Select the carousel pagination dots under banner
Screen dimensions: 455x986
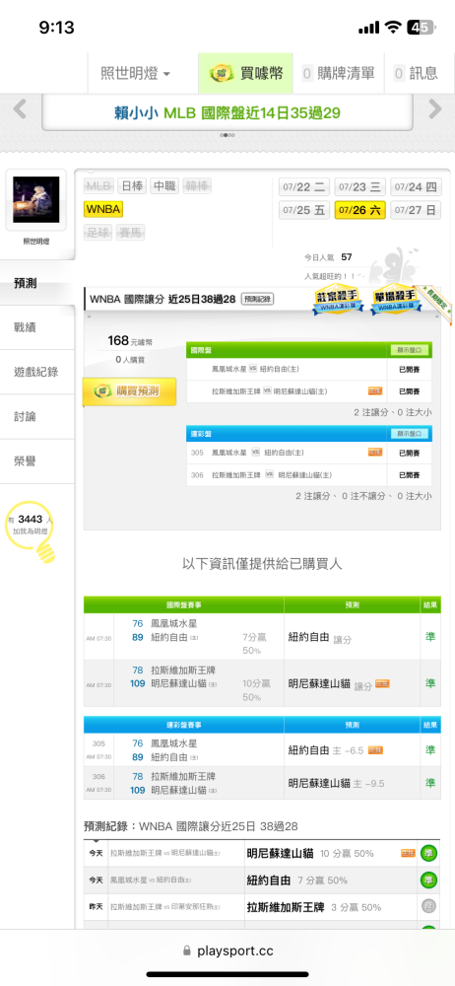(227, 134)
